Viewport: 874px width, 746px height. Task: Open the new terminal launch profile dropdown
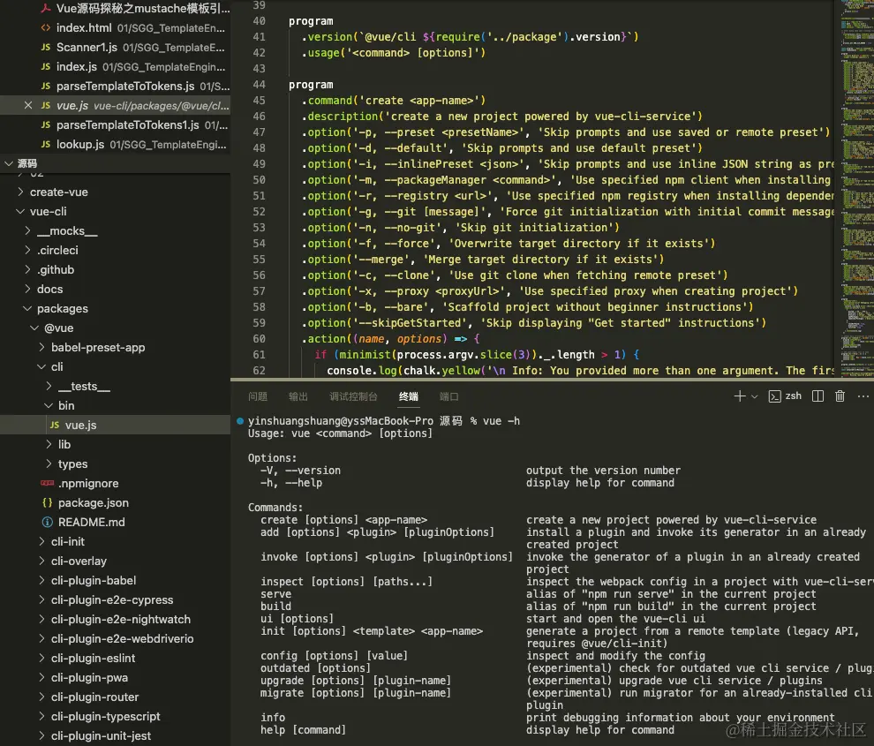click(755, 396)
